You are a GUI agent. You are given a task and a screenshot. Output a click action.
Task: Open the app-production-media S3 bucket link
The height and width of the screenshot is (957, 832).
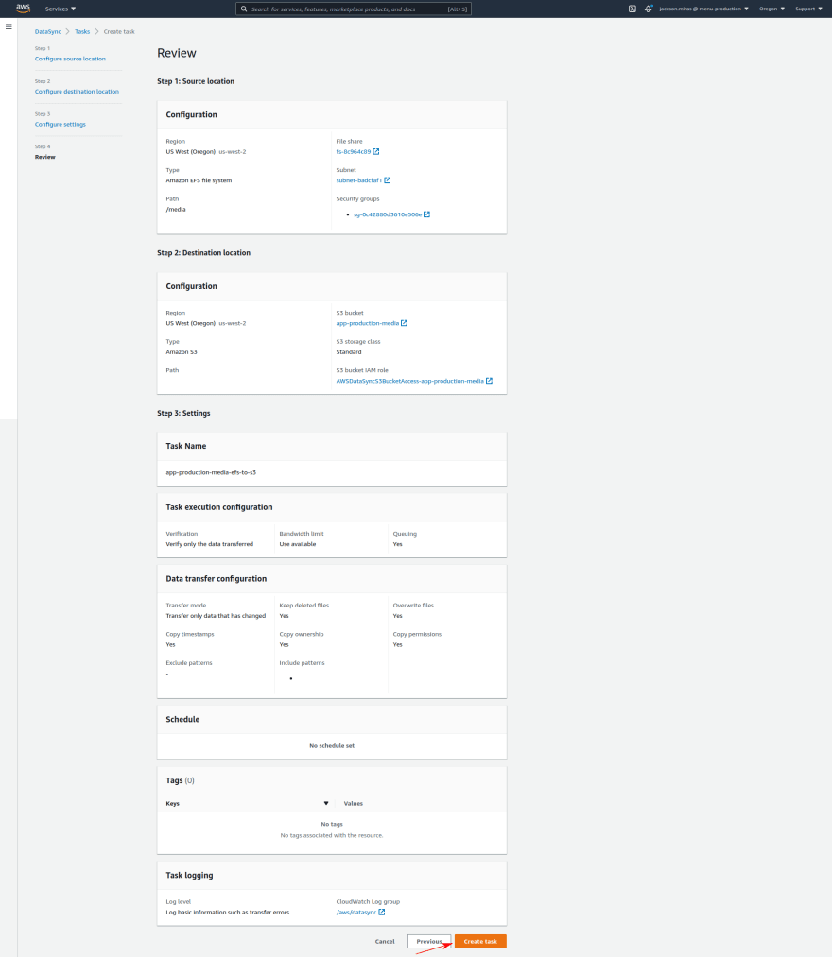[x=367, y=323]
